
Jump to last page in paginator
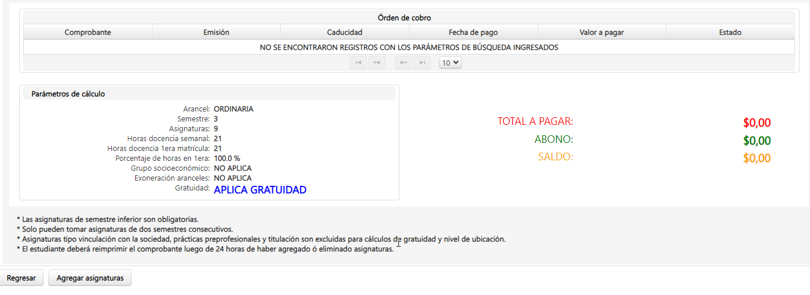(422, 63)
